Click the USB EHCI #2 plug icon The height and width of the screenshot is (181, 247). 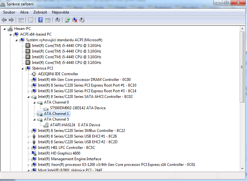(x=34, y=142)
